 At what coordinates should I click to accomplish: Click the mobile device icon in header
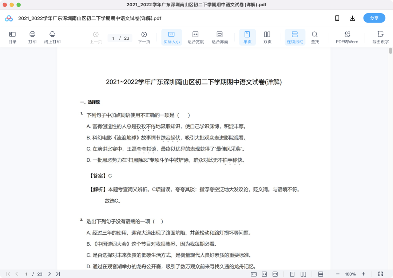click(337, 18)
